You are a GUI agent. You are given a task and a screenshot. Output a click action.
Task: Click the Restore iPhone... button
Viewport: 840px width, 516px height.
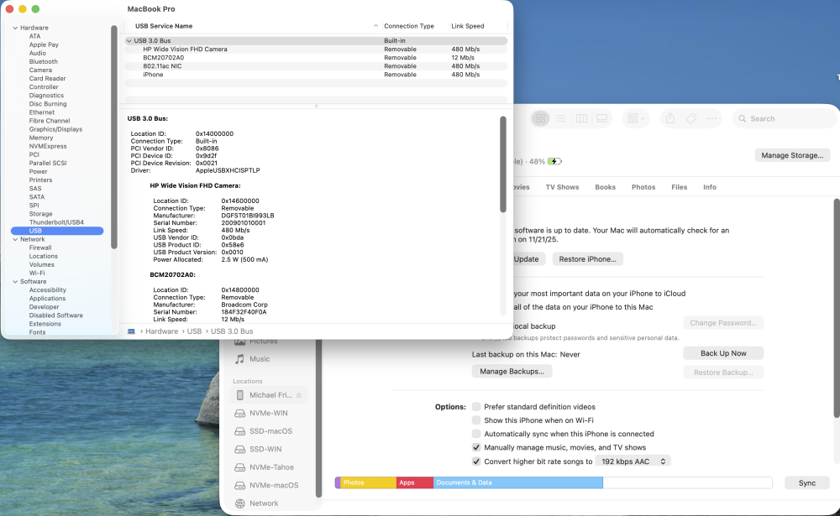[587, 259]
